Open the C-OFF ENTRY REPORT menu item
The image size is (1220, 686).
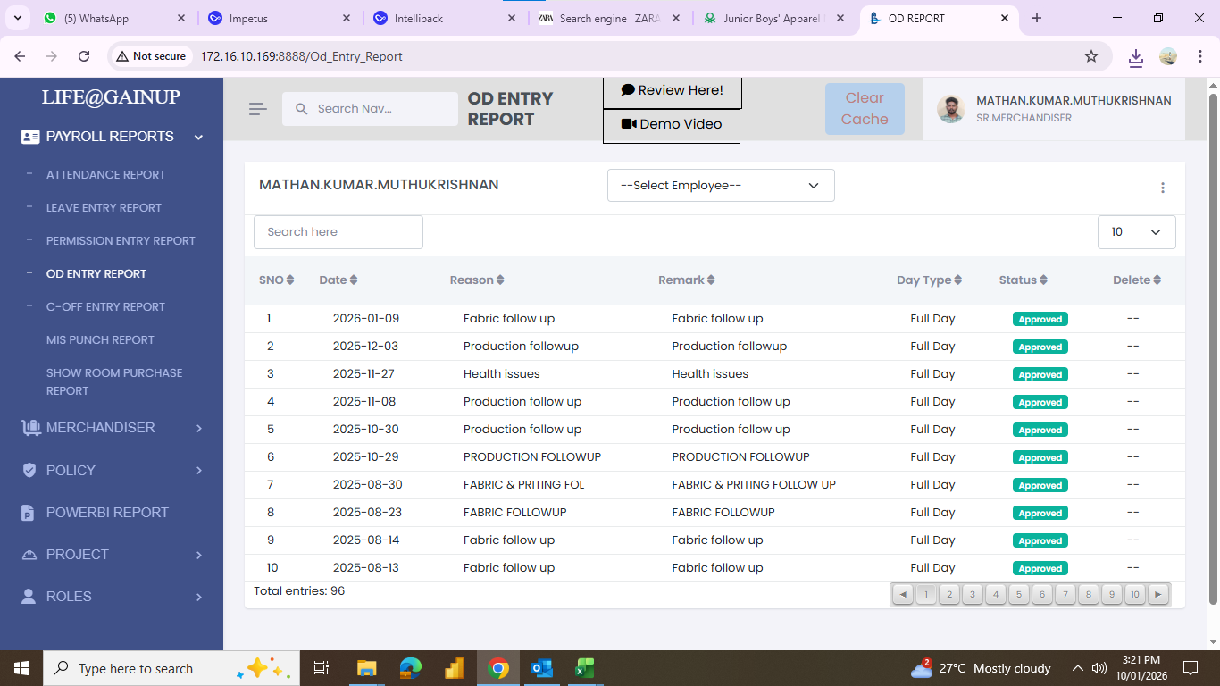click(105, 307)
